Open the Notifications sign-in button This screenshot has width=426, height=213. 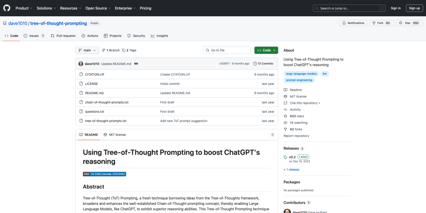click(353, 23)
